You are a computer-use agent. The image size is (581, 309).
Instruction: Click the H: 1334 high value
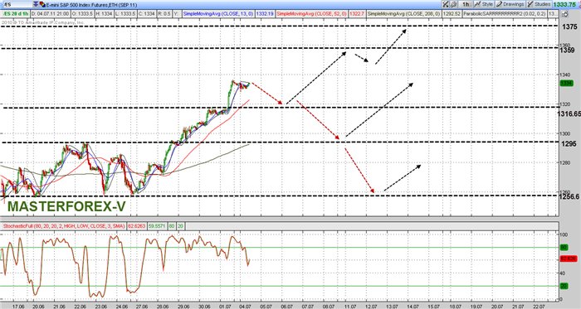tap(105, 14)
